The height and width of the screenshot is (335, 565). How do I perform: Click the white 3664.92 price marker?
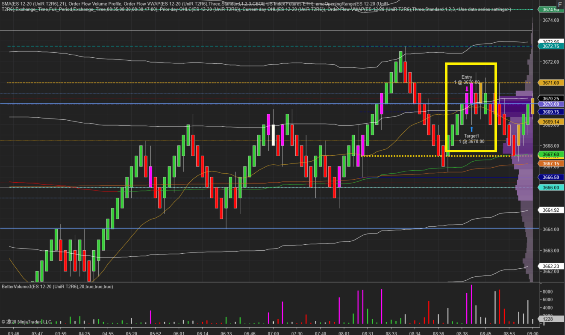550,210
